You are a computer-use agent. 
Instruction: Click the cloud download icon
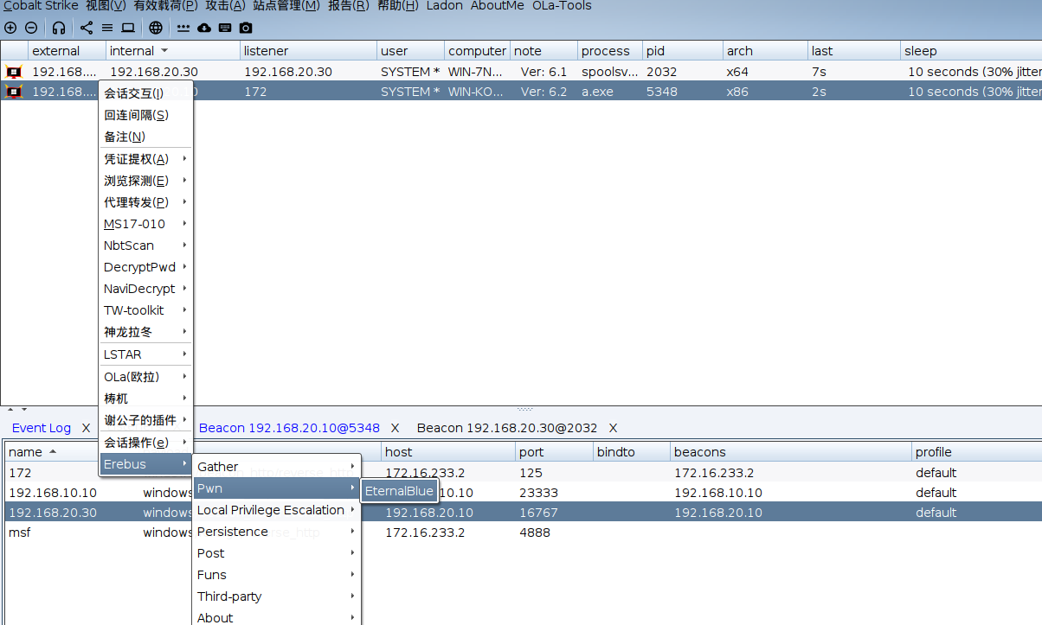[204, 28]
